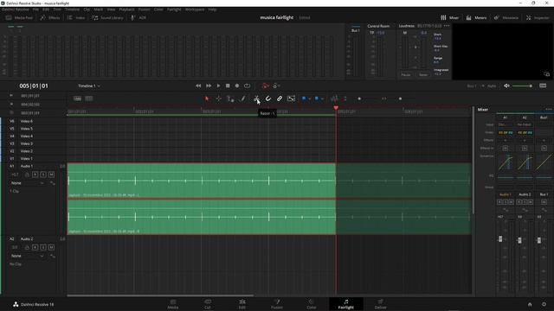Click the speaker mute icon in the transport bar

(x=506, y=86)
